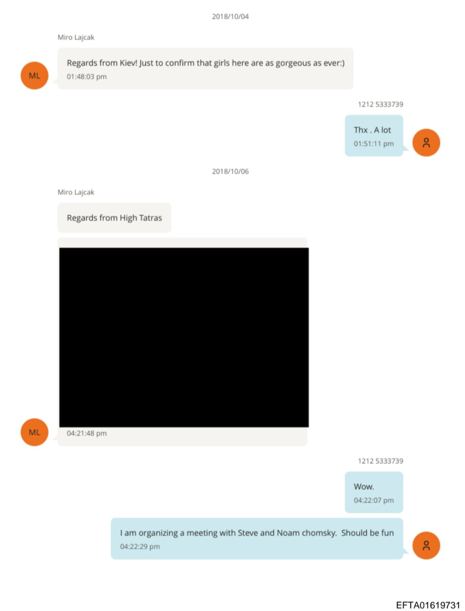This screenshot has width=465, height=611.
Task: Select the Noam chomsky meeting message
Action: (x=257, y=539)
